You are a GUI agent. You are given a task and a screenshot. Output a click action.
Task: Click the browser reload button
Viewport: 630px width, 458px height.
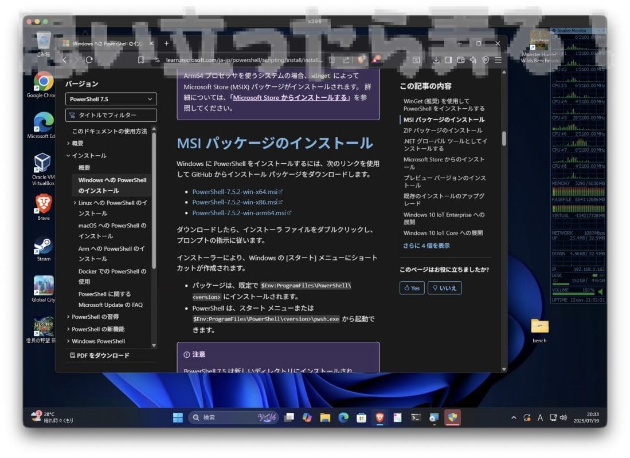pyautogui.click(x=89, y=60)
